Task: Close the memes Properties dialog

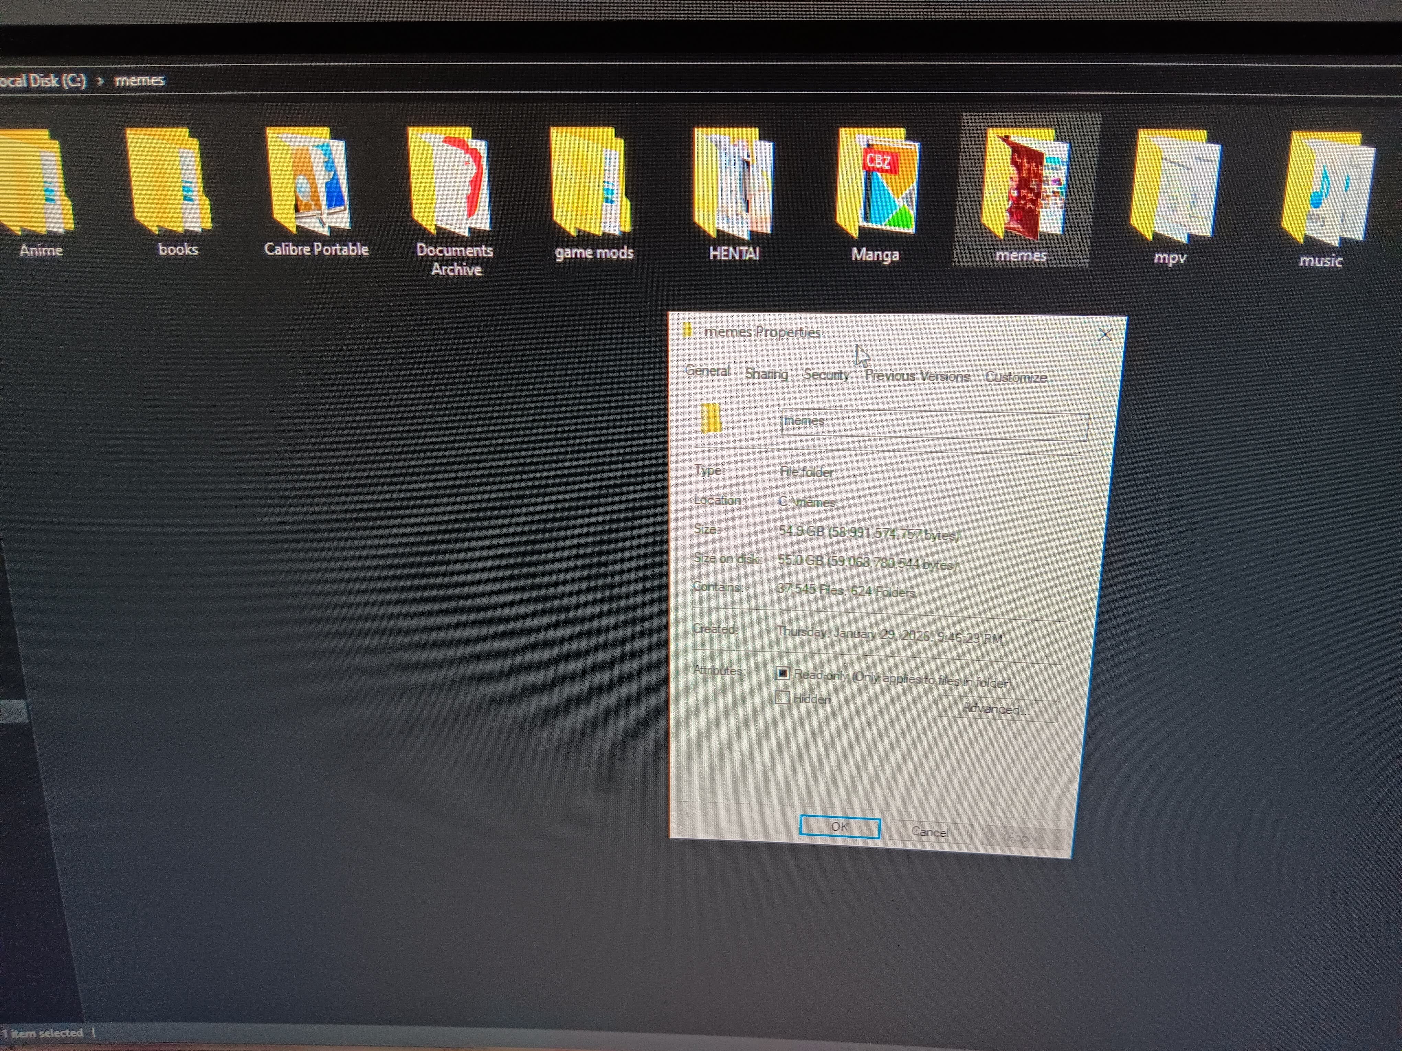Action: [x=1105, y=335]
